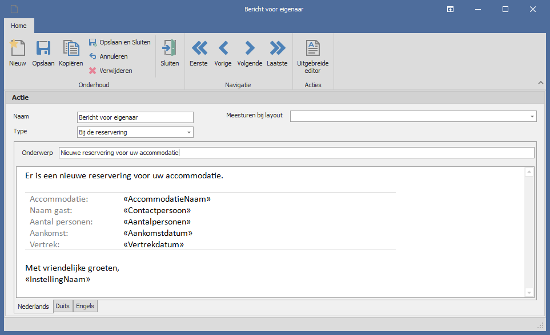Click the 'Er is een nieuwe reservering' line
Screen dimensions: 550x335
point(124,175)
